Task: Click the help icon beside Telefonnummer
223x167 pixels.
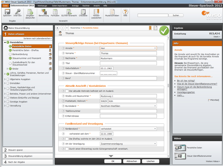Action: pos(64,111)
